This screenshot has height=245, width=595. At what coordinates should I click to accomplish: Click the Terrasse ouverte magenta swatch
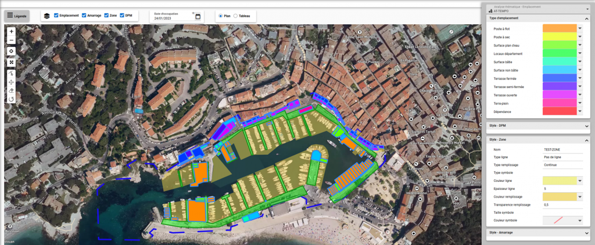(x=560, y=95)
